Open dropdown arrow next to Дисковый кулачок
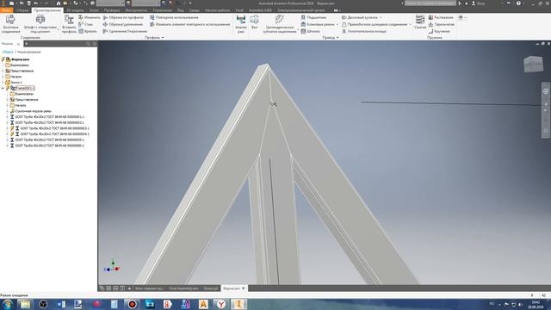The width and height of the screenshot is (551, 310). (381, 17)
